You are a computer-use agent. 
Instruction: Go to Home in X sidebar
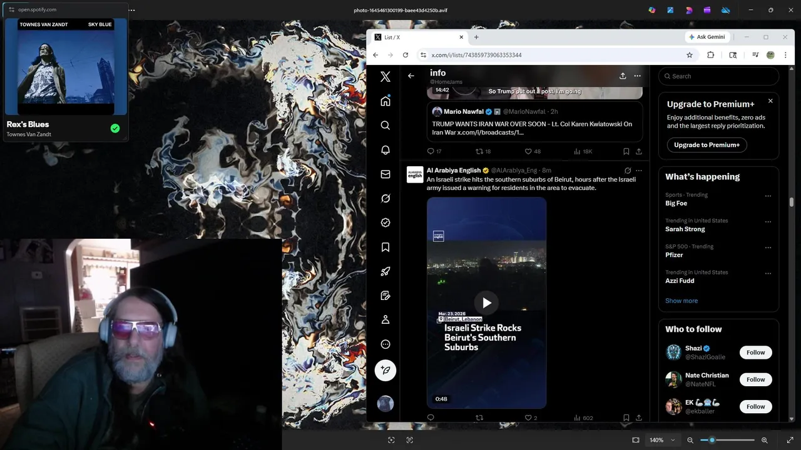pyautogui.click(x=385, y=101)
